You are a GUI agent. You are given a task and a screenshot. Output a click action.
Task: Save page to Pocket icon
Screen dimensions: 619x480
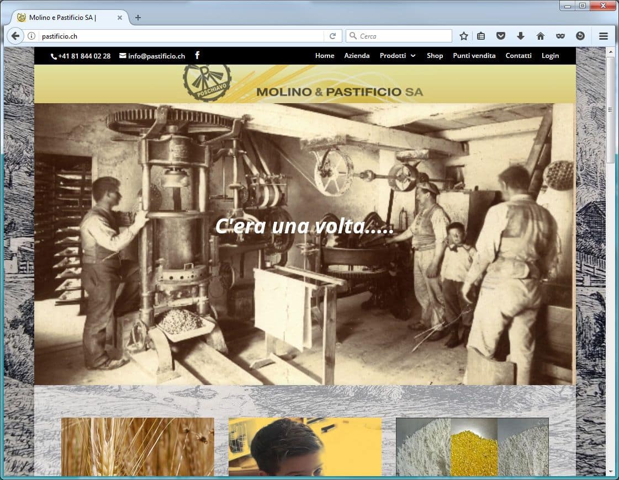coord(501,36)
